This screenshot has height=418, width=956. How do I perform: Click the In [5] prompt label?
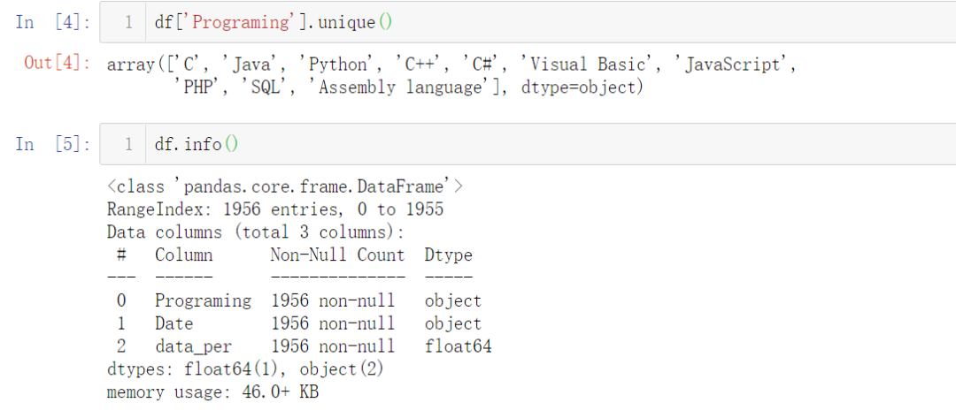[x=53, y=144]
